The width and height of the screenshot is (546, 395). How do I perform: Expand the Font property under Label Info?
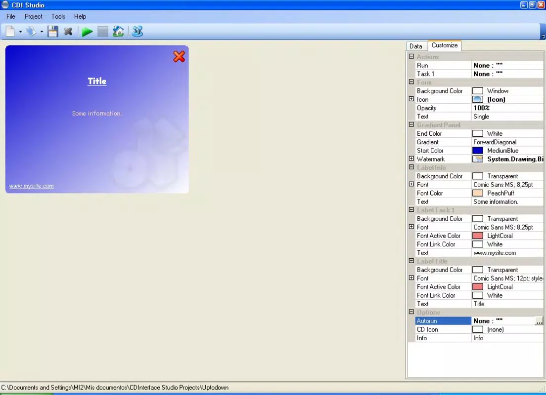coord(411,184)
